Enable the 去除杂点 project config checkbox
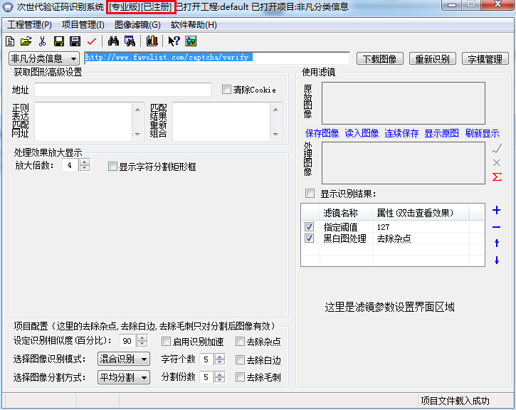This screenshot has width=516, height=410. [x=241, y=341]
